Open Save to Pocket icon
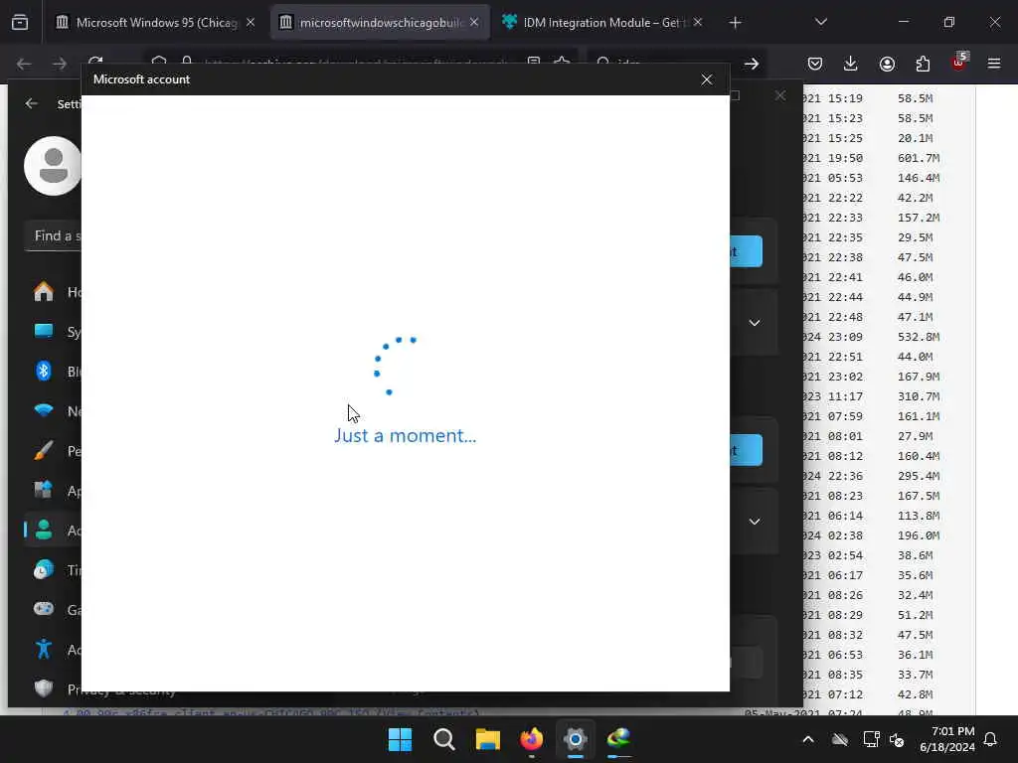 point(815,64)
